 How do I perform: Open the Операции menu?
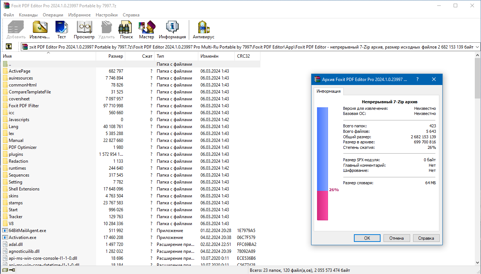point(53,15)
